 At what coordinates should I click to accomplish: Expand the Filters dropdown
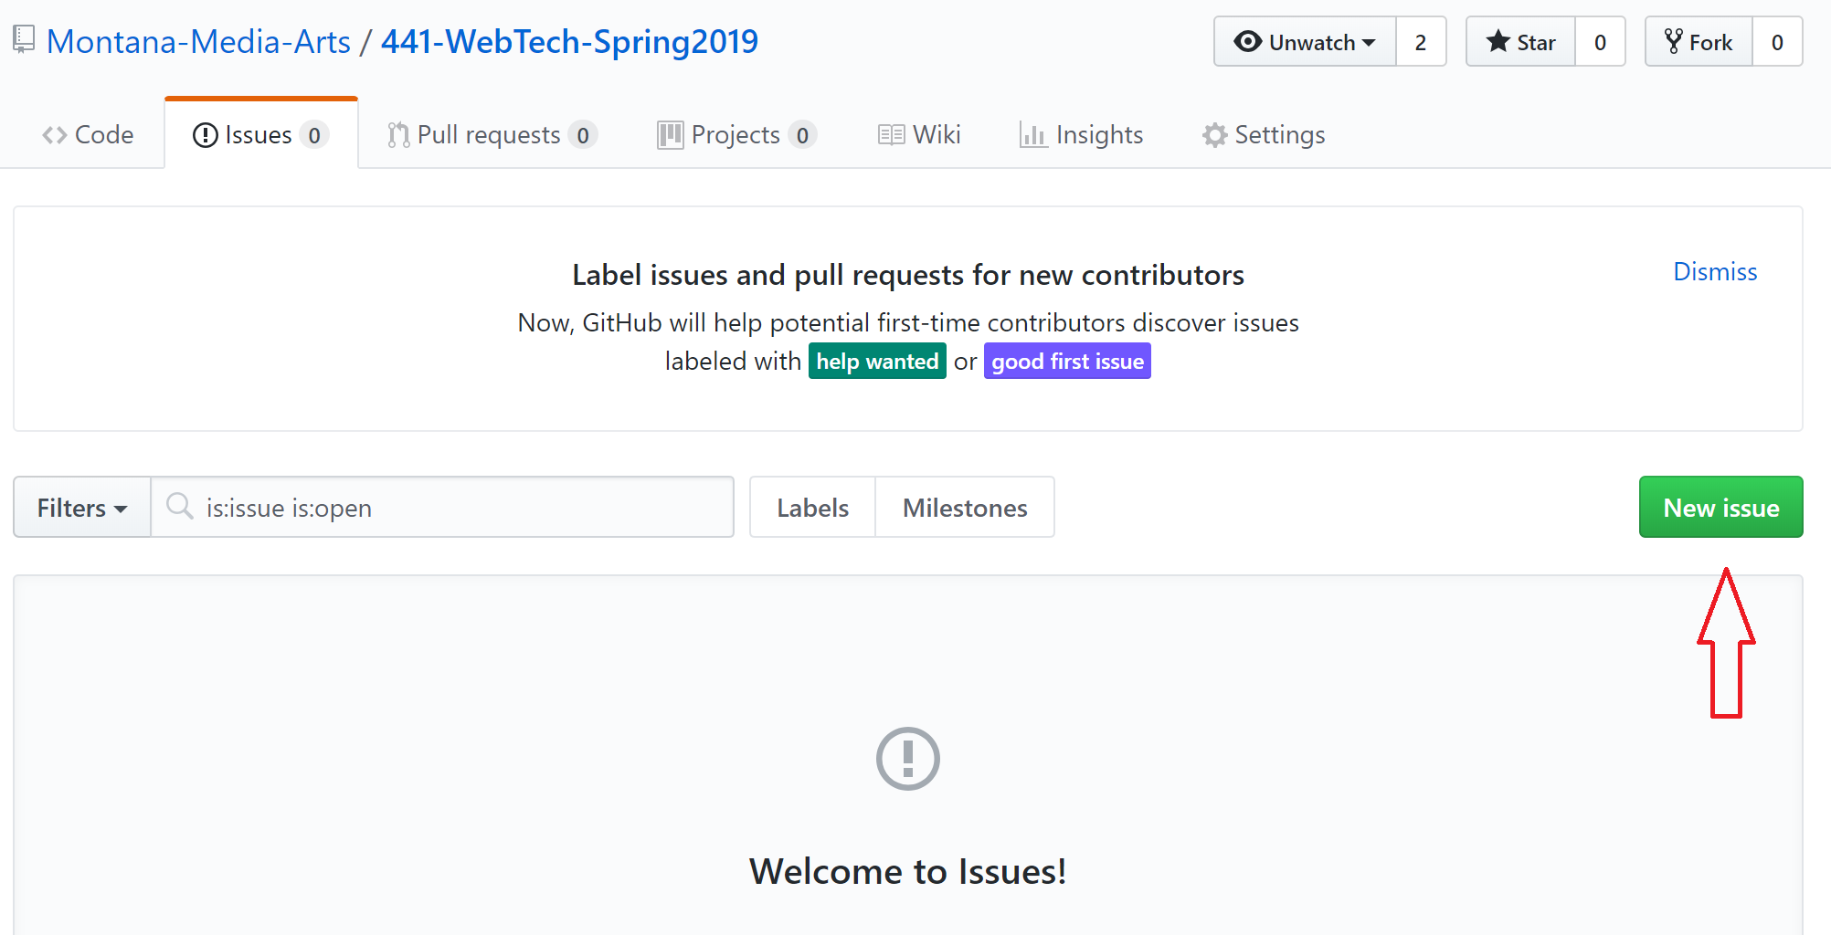(x=82, y=507)
